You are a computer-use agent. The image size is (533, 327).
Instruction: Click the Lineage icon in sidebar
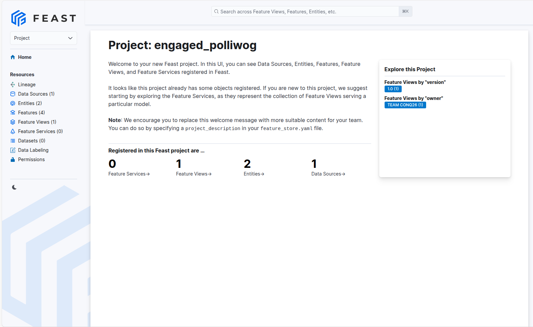pyautogui.click(x=13, y=85)
